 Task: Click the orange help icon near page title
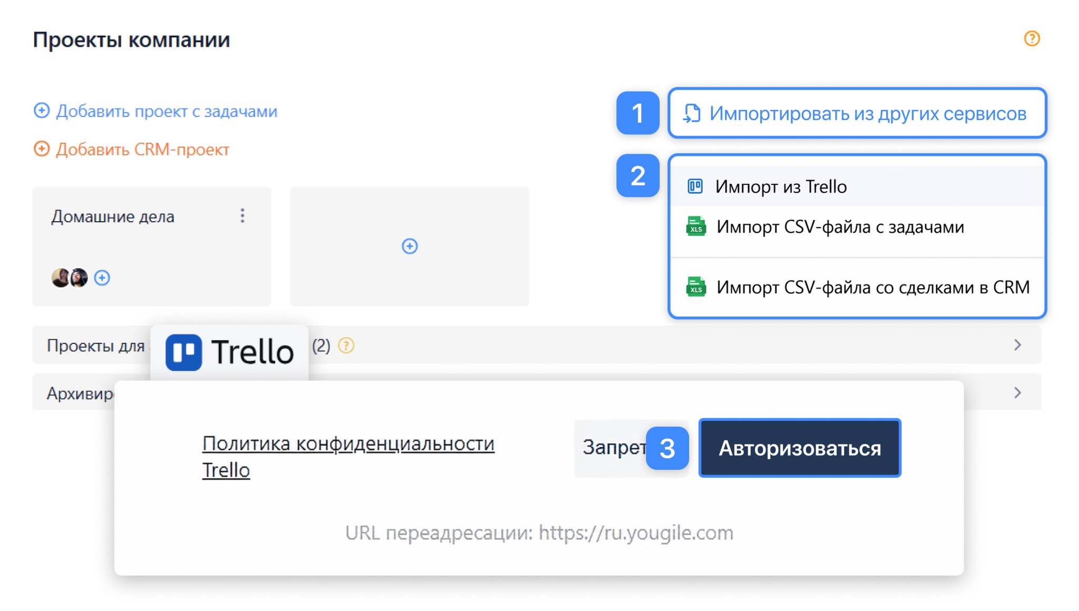pyautogui.click(x=1032, y=38)
